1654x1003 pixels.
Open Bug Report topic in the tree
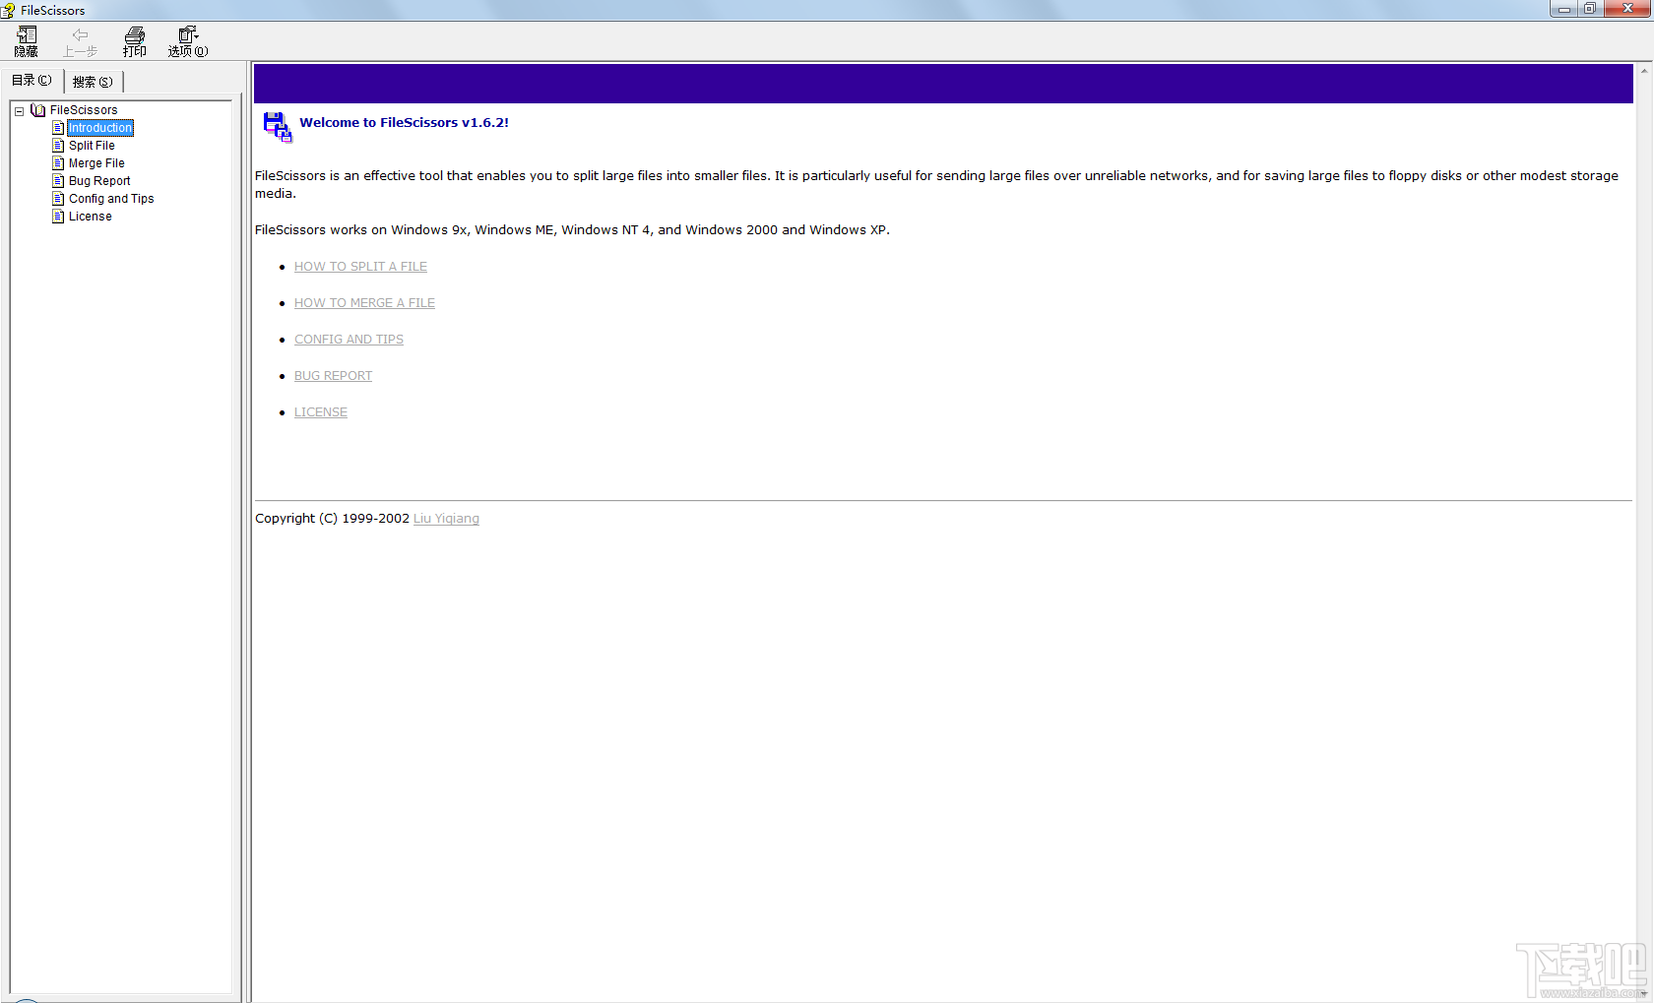(99, 181)
